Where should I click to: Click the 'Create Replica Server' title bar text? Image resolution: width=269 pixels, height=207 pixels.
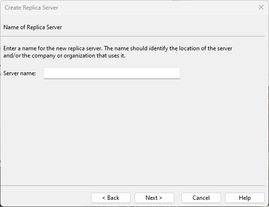(x=32, y=8)
